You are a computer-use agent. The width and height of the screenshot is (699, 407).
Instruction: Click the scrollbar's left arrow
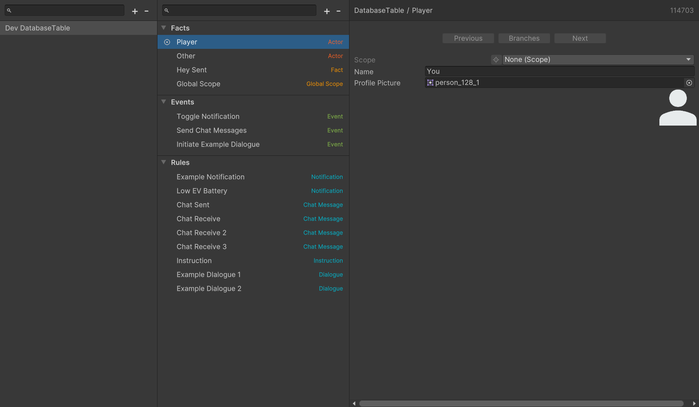pyautogui.click(x=354, y=403)
